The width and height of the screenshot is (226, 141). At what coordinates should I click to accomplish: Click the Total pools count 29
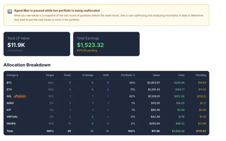click(x=69, y=131)
